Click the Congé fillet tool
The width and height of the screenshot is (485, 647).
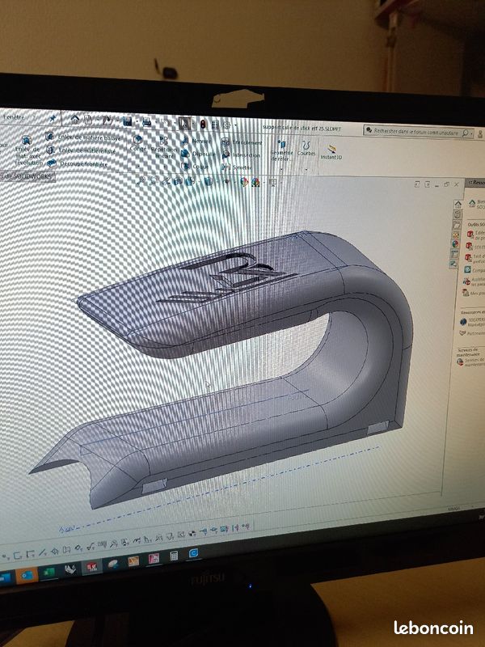(x=137, y=144)
